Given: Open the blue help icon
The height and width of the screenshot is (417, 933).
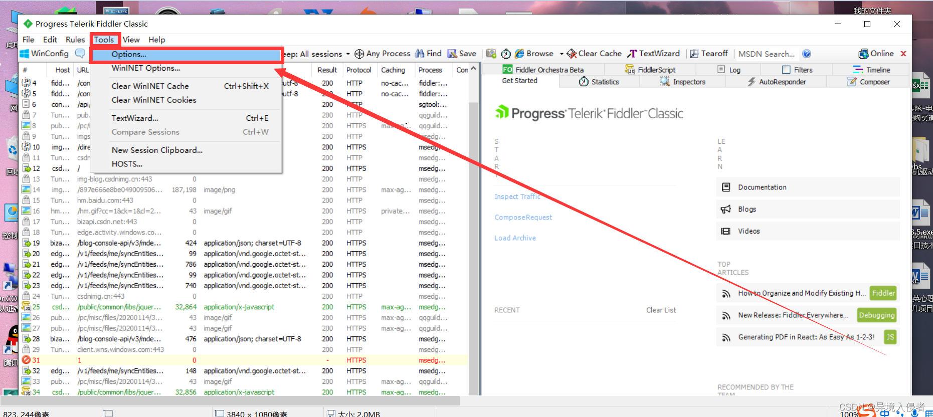Looking at the screenshot, I should click(x=807, y=54).
